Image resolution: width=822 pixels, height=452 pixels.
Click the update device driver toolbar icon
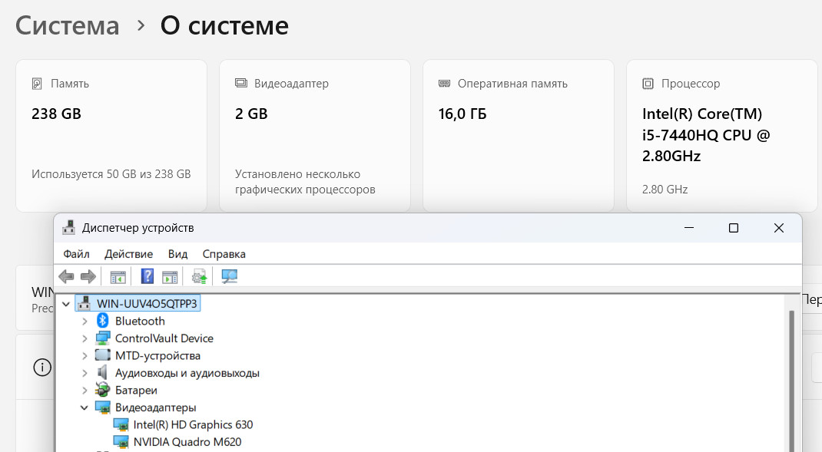[x=199, y=276]
